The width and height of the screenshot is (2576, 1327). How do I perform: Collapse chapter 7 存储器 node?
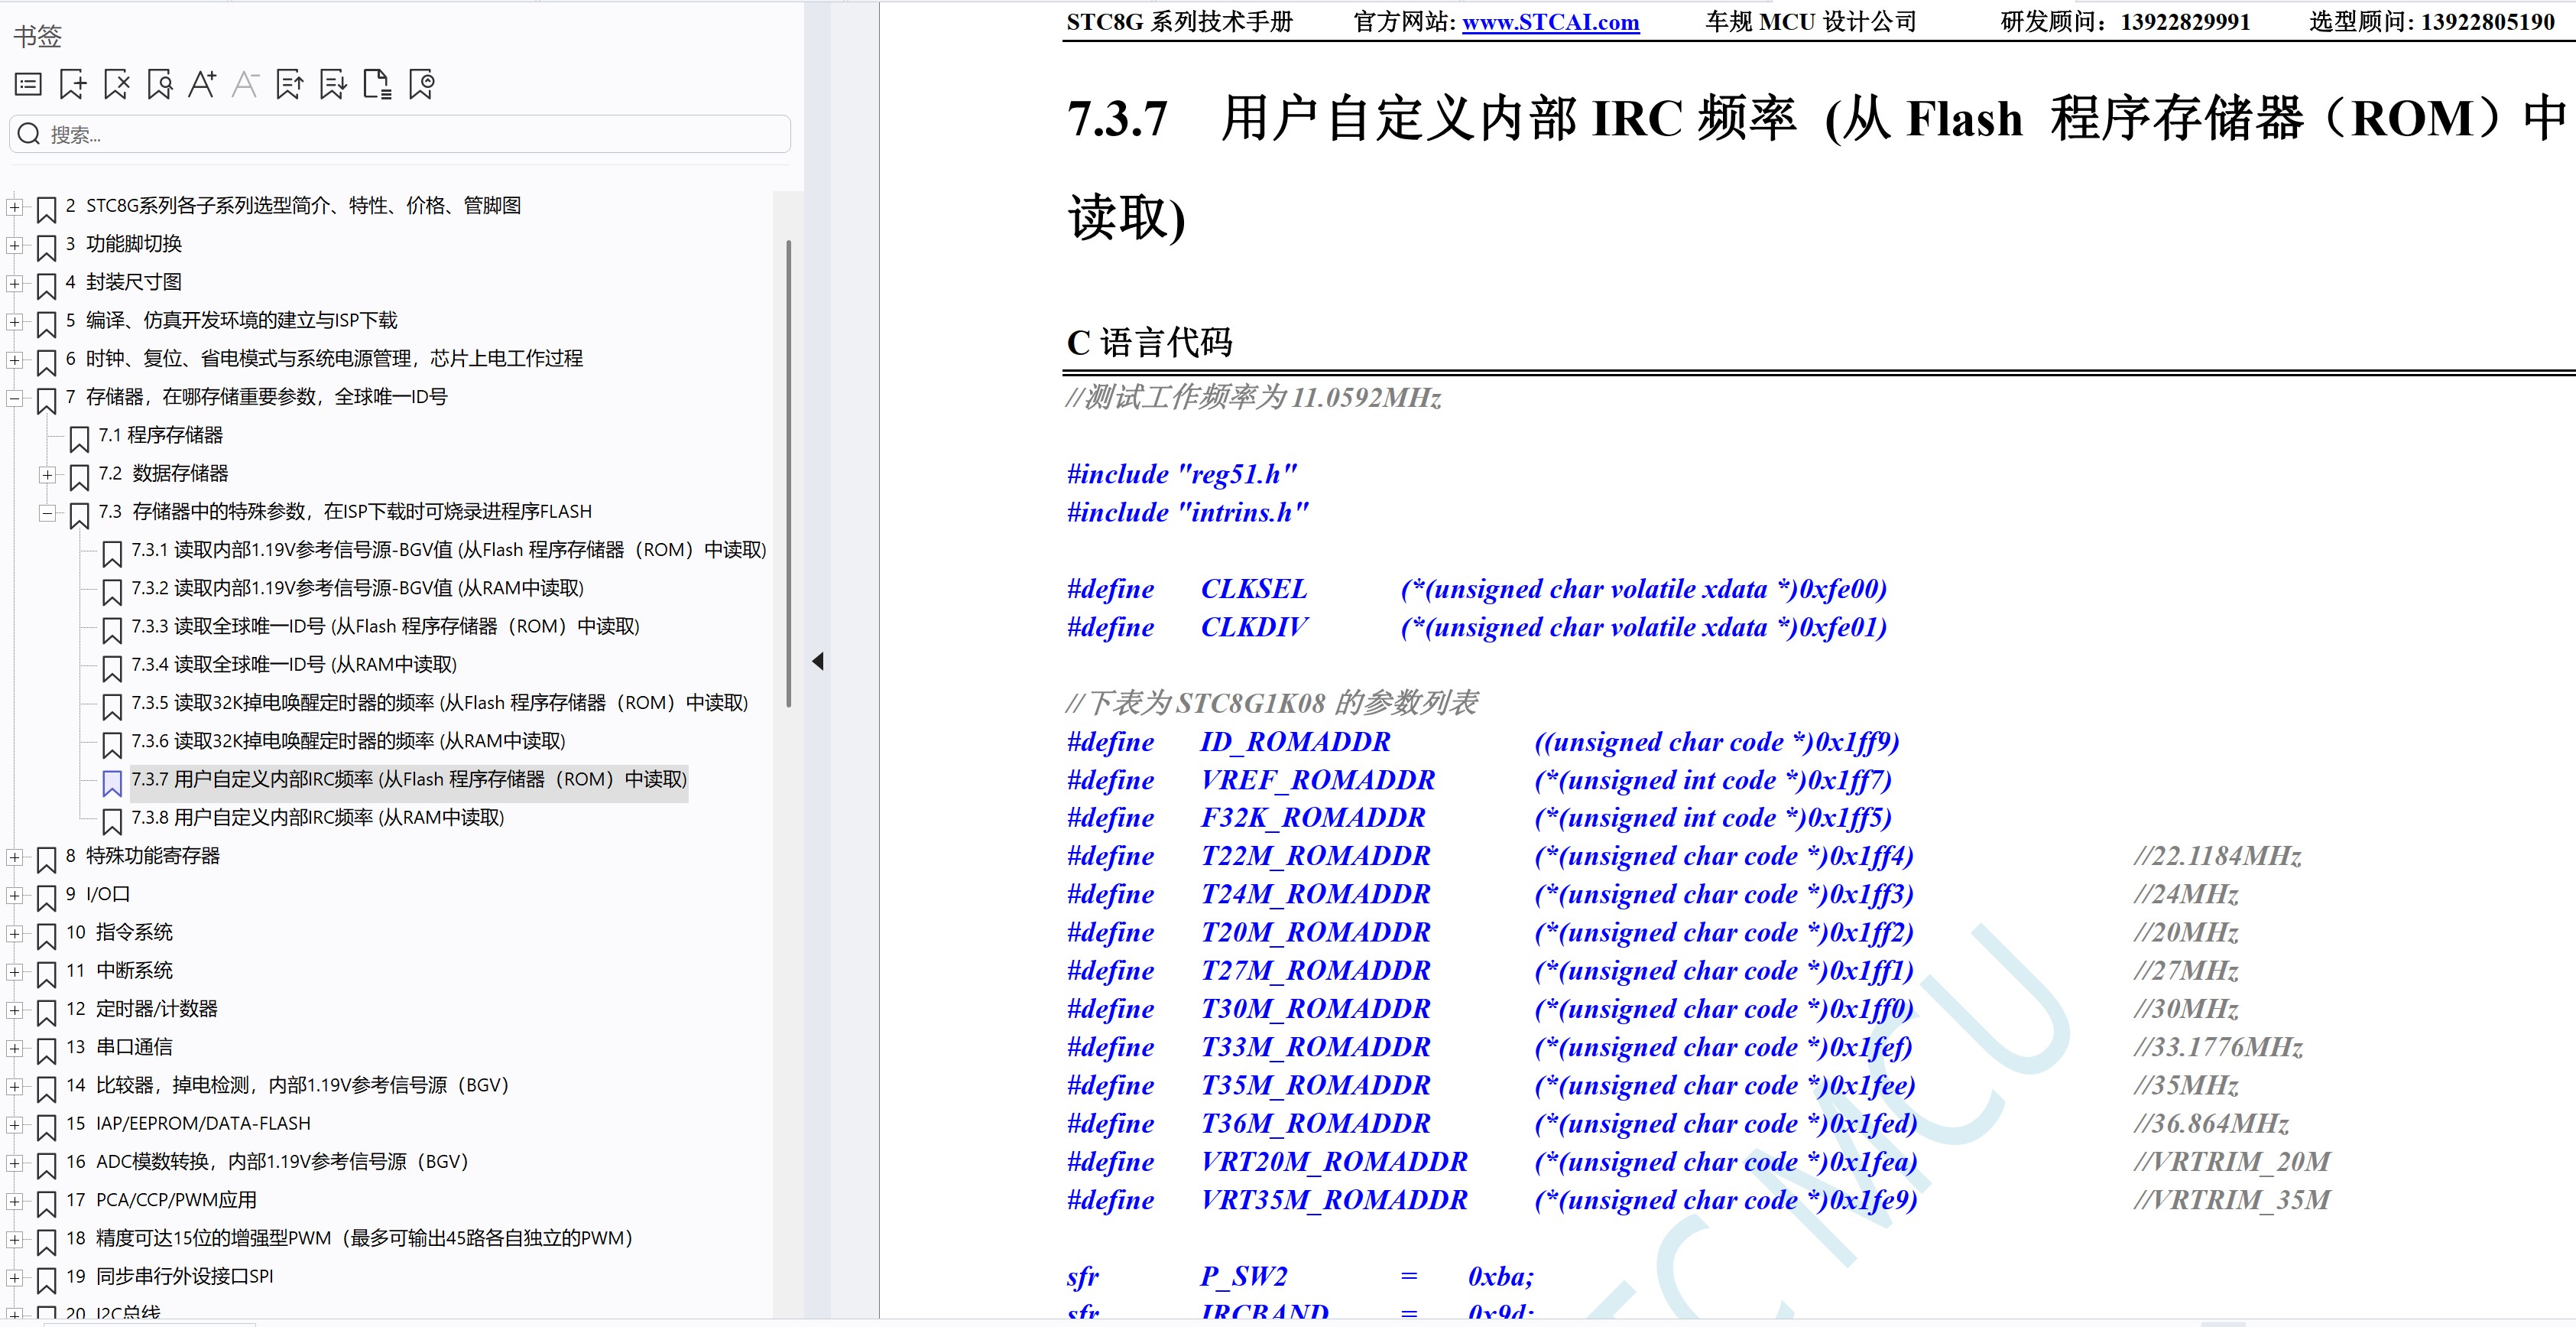[14, 398]
